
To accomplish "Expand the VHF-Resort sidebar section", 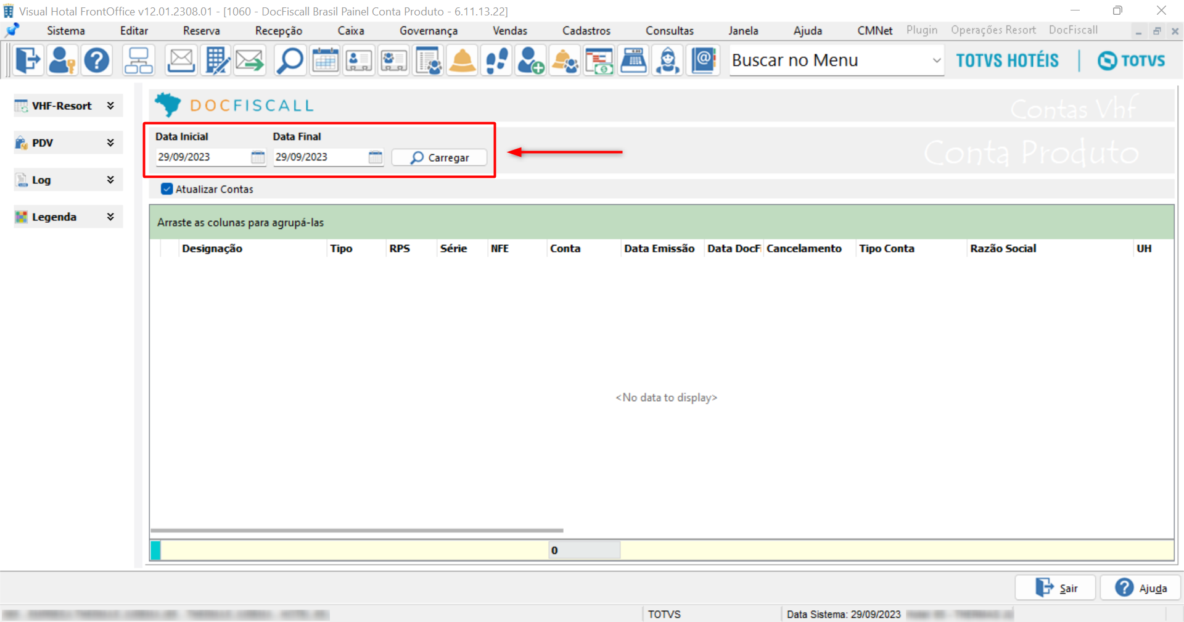I will point(110,106).
